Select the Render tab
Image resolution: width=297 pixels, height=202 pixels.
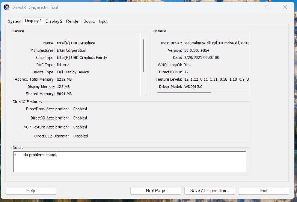73,21
